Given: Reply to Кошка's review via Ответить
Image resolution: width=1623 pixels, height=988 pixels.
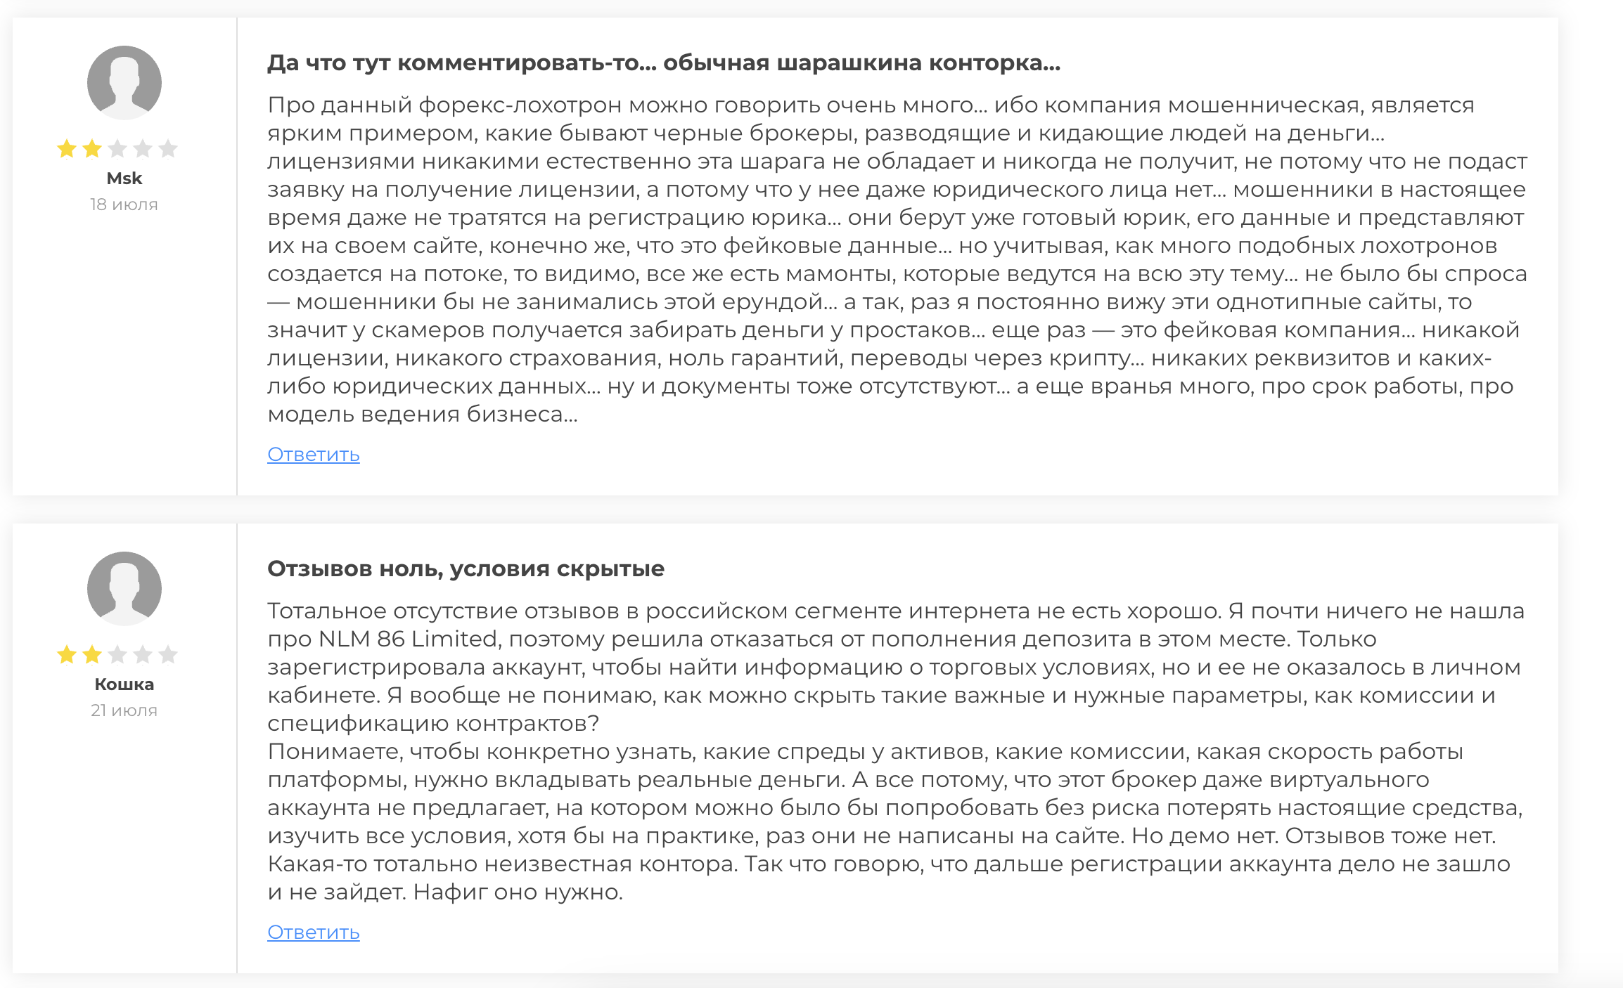Looking at the screenshot, I should point(314,932).
